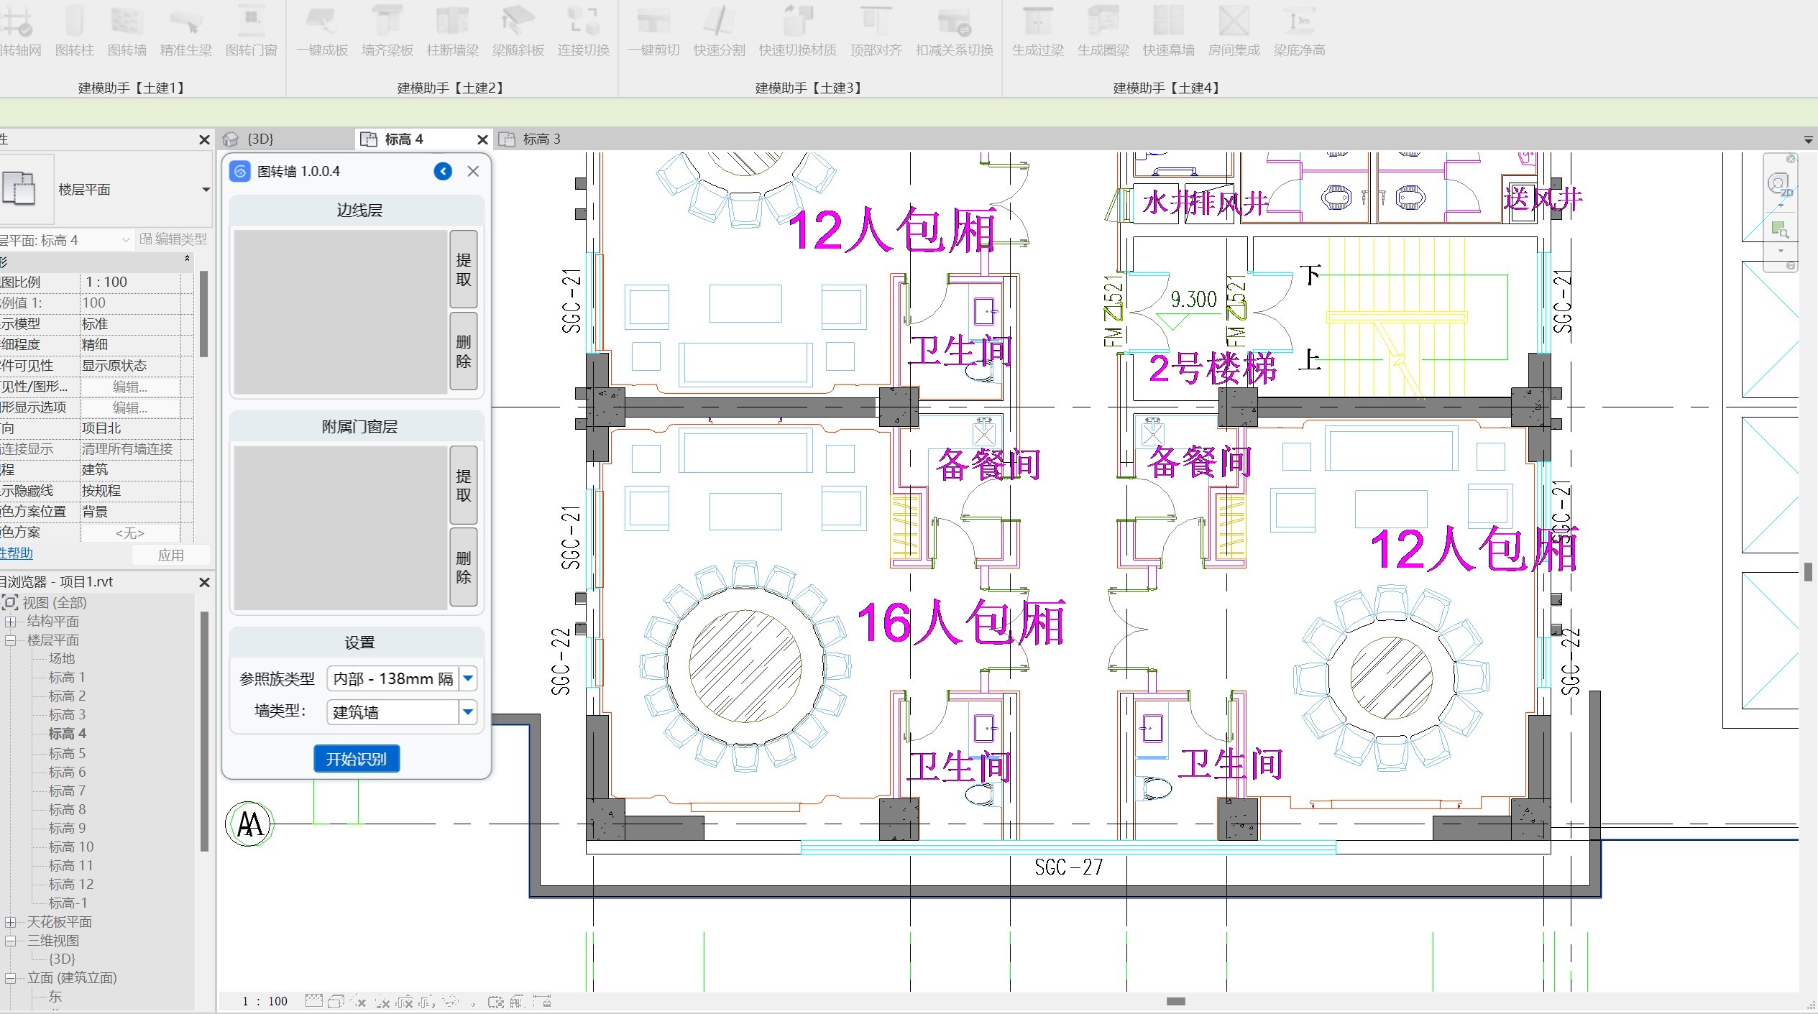The width and height of the screenshot is (1818, 1014).
Task: Open the 墙类型 dropdown arrow
Action: coord(468,712)
